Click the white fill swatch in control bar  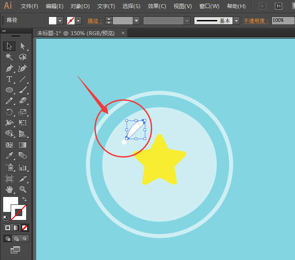(52, 21)
